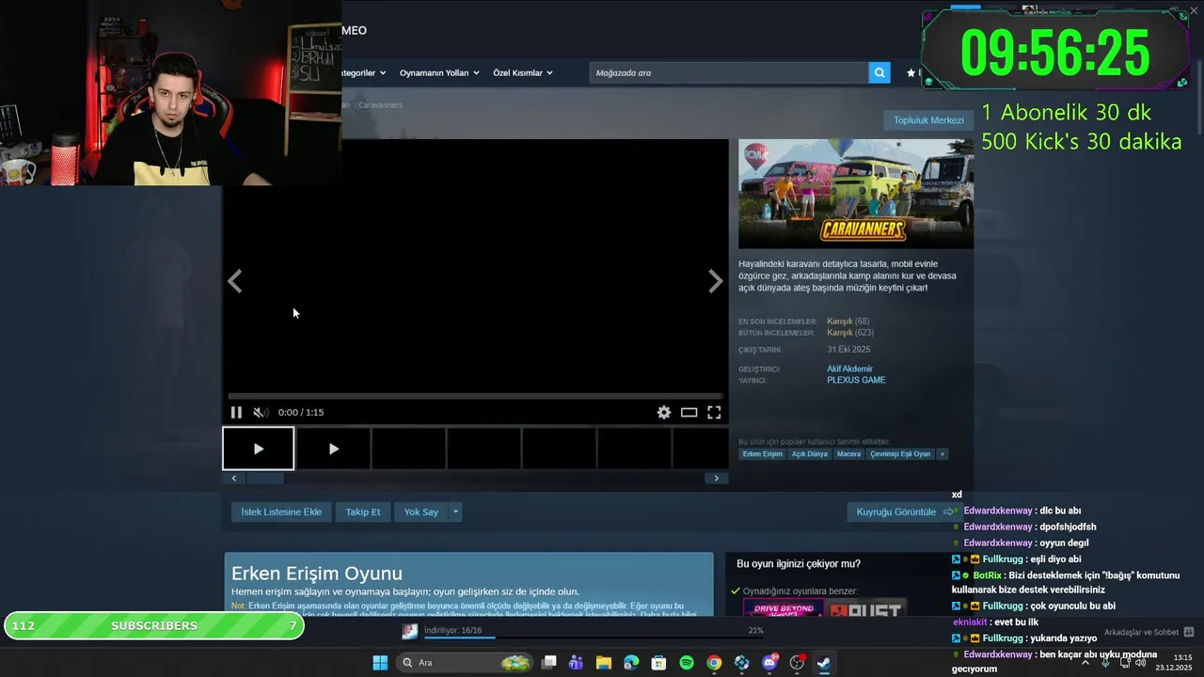Open File Explorer from the taskbar
This screenshot has width=1204, height=677.
click(604, 663)
